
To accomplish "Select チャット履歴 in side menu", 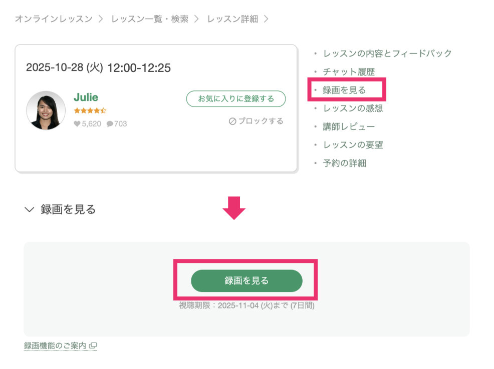I will [349, 72].
